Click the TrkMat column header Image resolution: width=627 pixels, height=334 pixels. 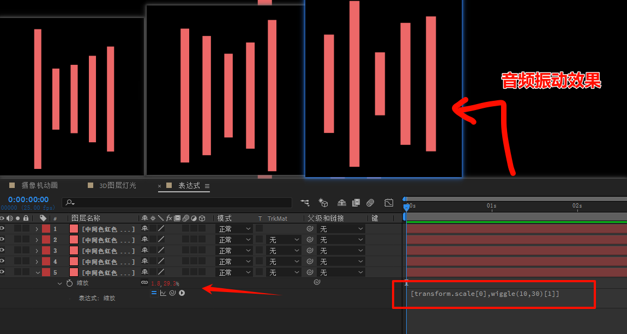pos(278,218)
